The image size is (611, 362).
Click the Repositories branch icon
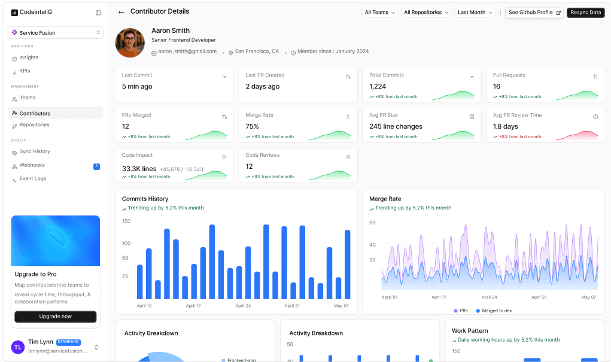[x=14, y=126]
